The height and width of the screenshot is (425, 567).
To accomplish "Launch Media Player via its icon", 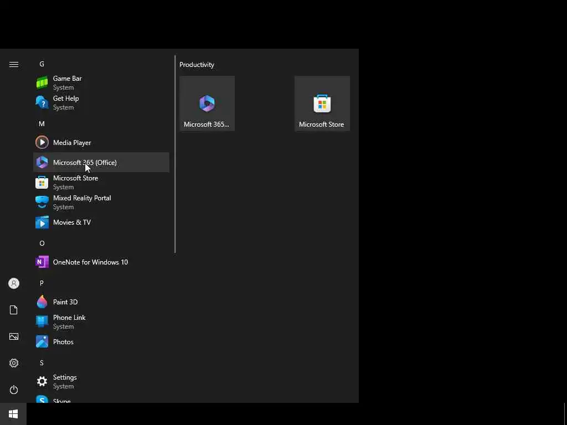I will coord(42,142).
